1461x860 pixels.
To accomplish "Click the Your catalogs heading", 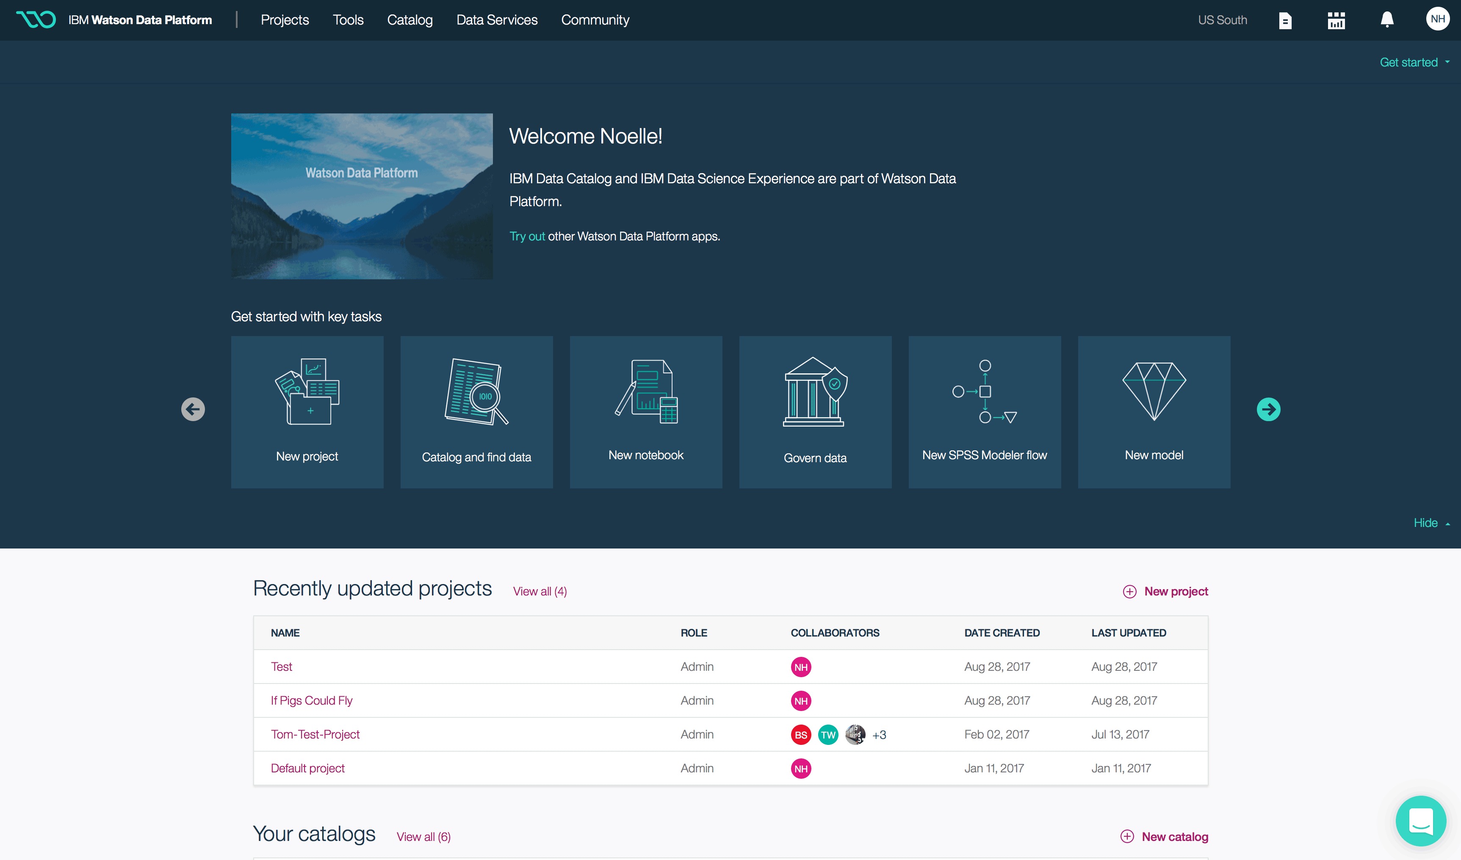I will click(x=314, y=833).
